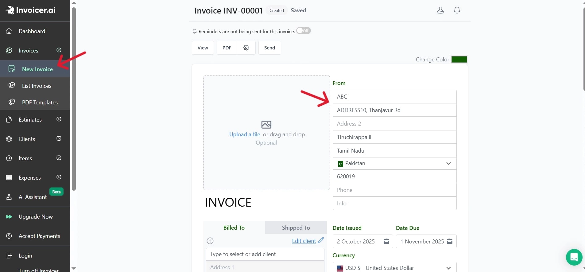The width and height of the screenshot is (585, 272).
Task: Click the Tamil Nadu state field
Action: (x=394, y=150)
